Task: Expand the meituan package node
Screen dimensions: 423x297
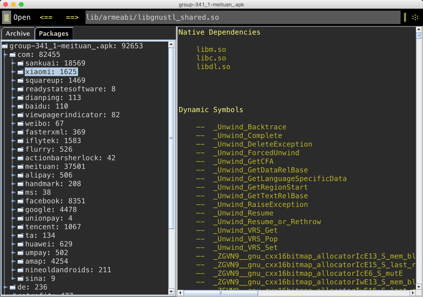Action: (13, 167)
